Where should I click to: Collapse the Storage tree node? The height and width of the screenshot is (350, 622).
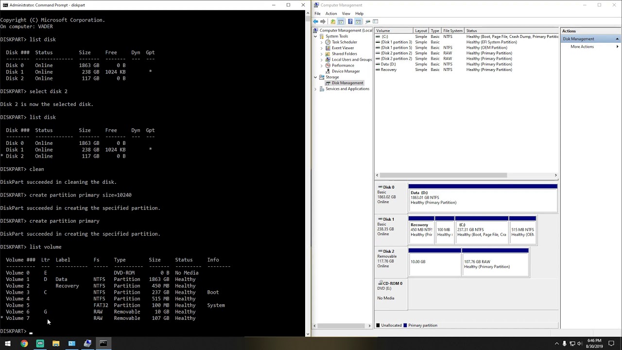(315, 77)
